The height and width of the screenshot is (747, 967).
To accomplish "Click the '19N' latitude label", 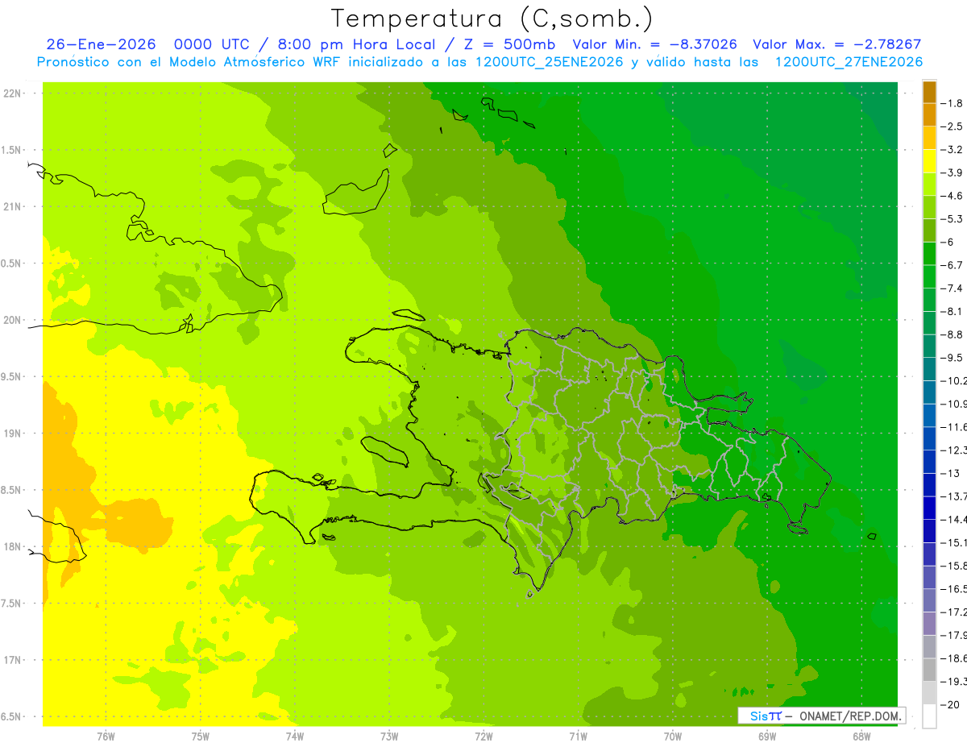I will [x=11, y=434].
